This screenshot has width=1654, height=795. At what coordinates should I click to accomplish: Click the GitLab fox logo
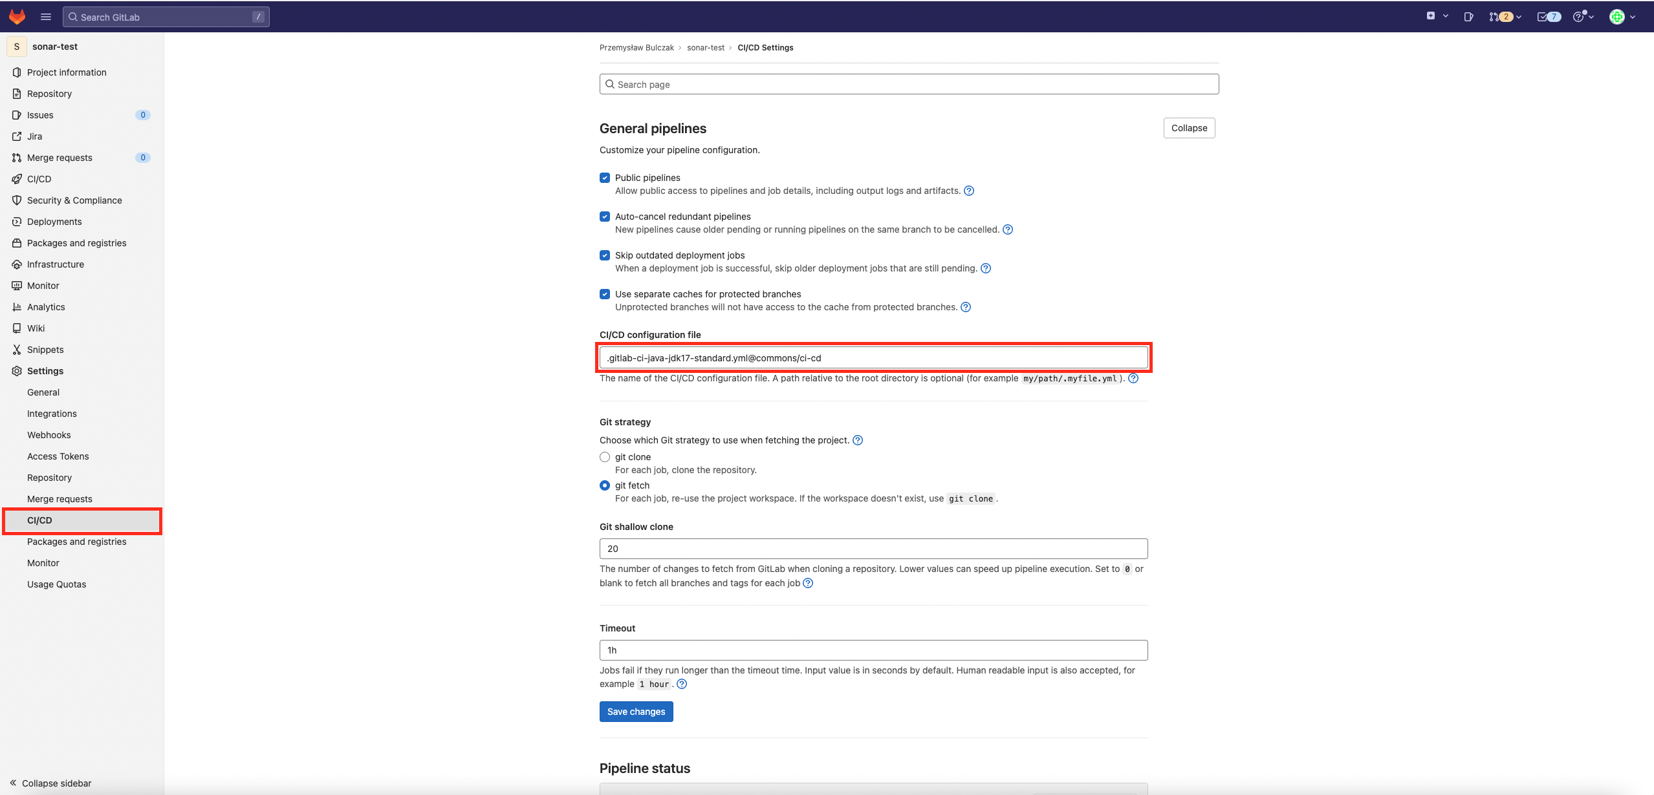17,17
